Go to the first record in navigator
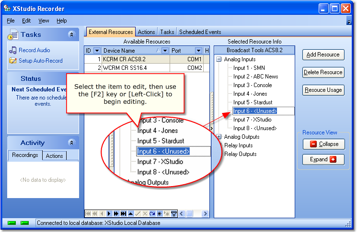Viewport: 357px width, 233px height. point(88,214)
